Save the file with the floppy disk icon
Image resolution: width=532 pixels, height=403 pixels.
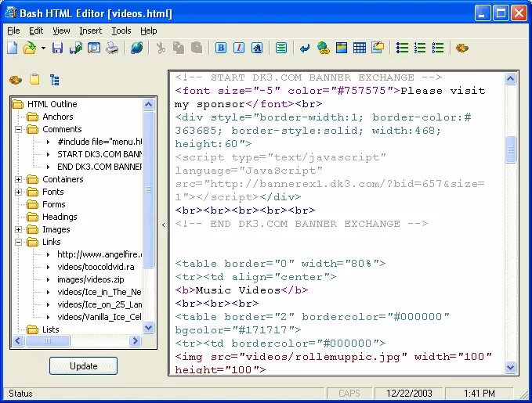(x=57, y=49)
